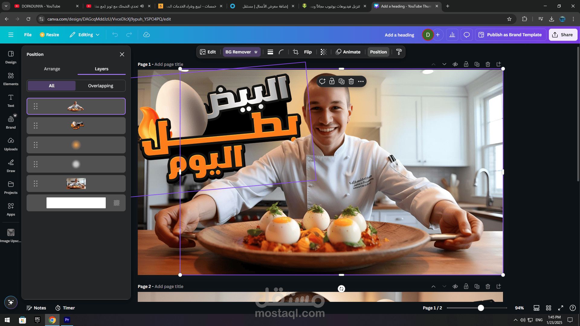Open the Uploads sidebar panel
Screen dimensions: 580x326
click(11, 144)
